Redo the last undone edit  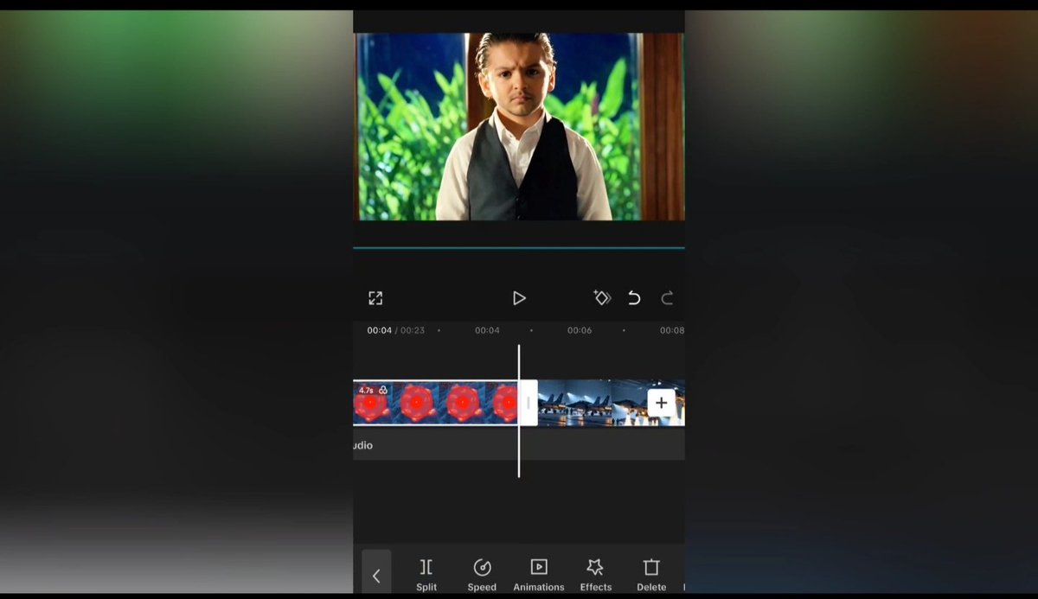pos(667,298)
